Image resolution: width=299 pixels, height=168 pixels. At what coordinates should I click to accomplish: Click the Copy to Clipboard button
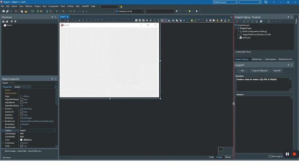pyautogui.click(x=260, y=70)
